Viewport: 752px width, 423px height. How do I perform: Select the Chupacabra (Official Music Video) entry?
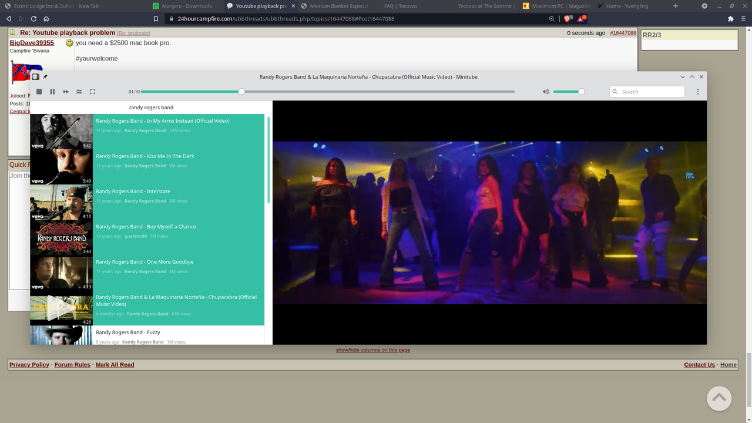[147, 308]
